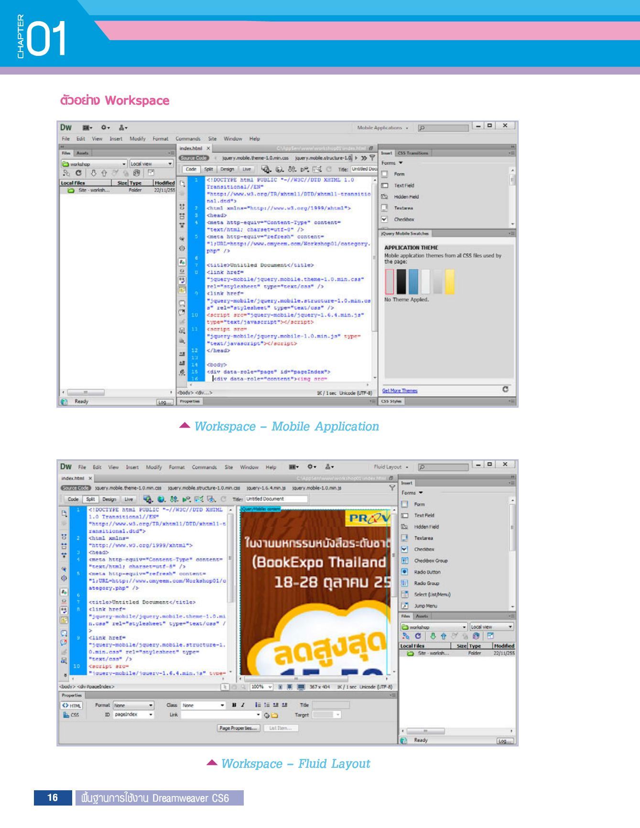Select the CSS mode in the Properties panel
Image resolution: width=640 pixels, height=828 pixels.
pyautogui.click(x=71, y=715)
